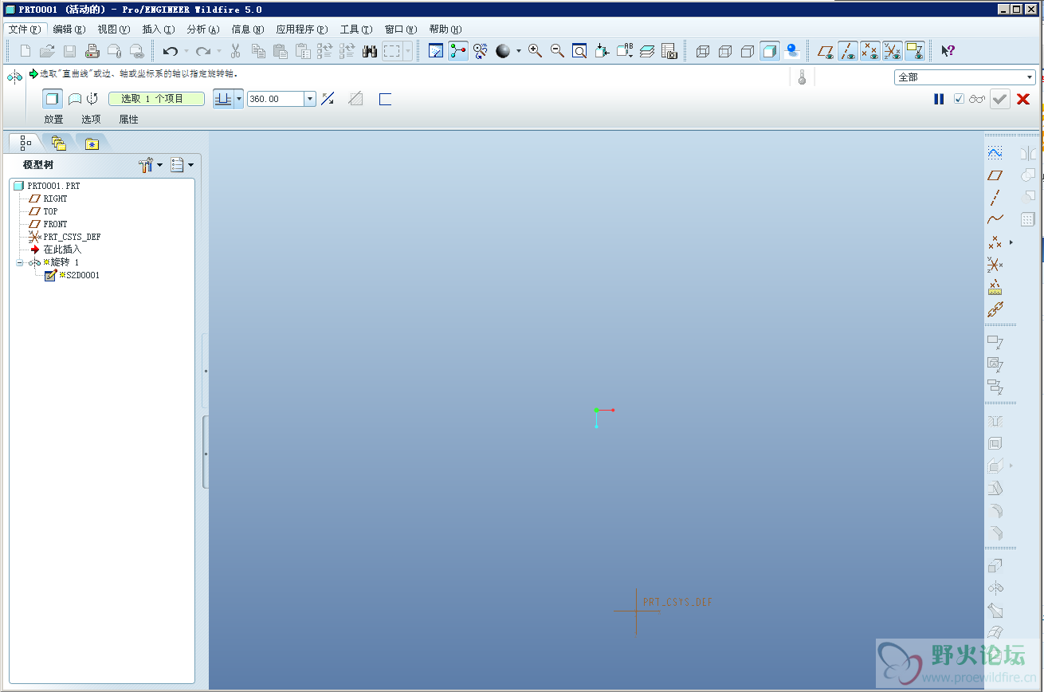Image resolution: width=1044 pixels, height=692 pixels.
Task: Select Hidden Line display icon
Action: (x=724, y=51)
